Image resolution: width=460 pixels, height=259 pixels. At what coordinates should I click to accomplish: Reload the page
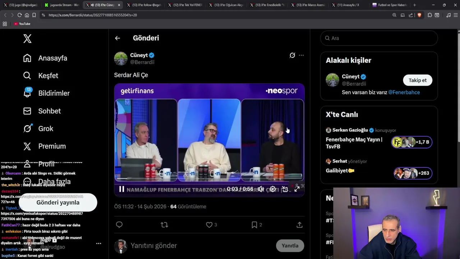pos(19,15)
